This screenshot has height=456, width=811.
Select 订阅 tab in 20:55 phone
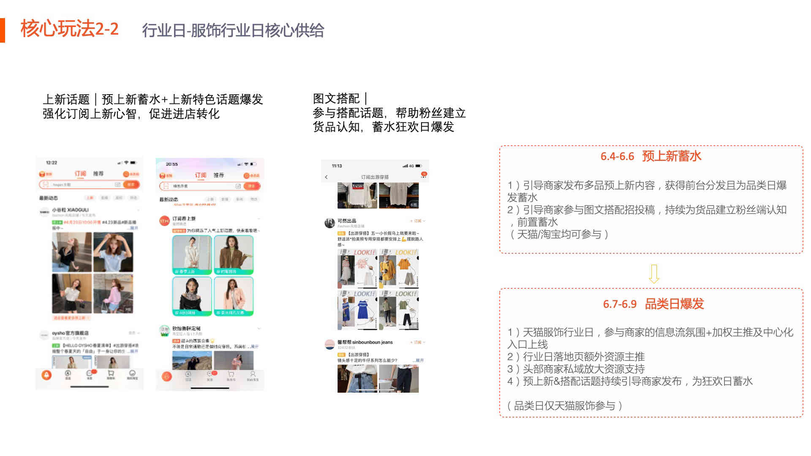[200, 175]
